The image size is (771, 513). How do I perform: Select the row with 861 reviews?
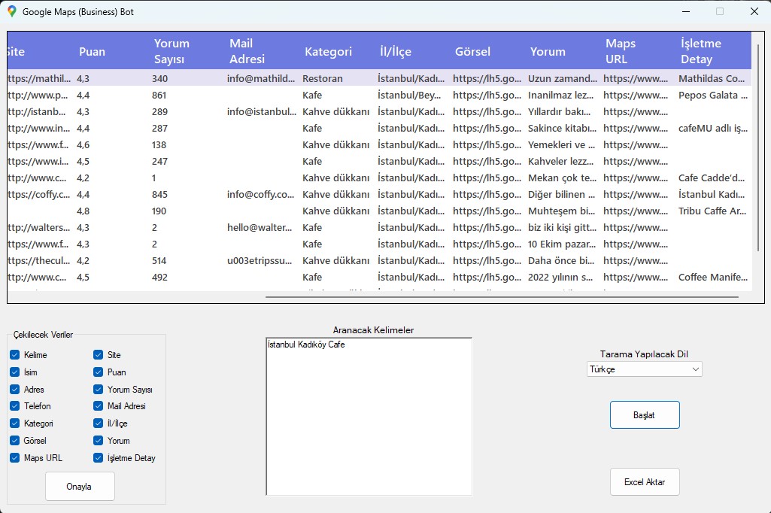tap(379, 95)
